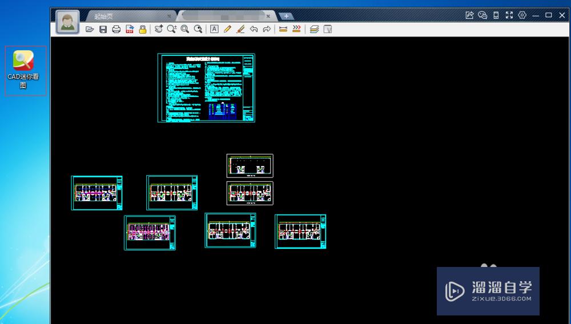The width and height of the screenshot is (571, 324).
Task: Export drawing to PDF
Action: click(x=130, y=29)
